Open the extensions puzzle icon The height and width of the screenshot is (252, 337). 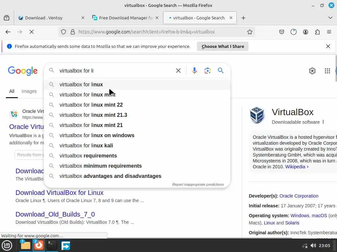(x=317, y=32)
